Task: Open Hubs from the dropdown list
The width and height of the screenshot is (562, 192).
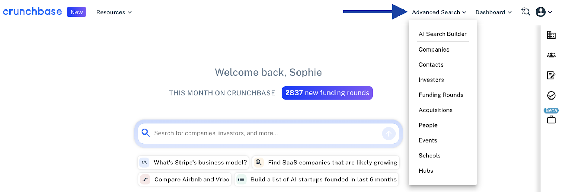Action: click(426, 171)
